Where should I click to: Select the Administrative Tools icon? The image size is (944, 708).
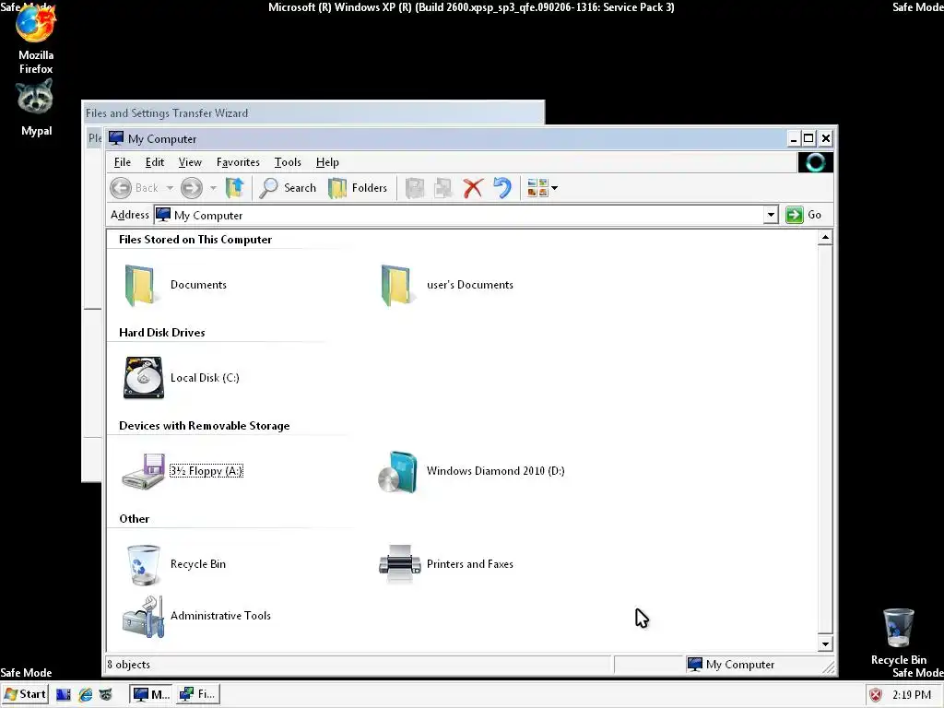pyautogui.click(x=196, y=616)
